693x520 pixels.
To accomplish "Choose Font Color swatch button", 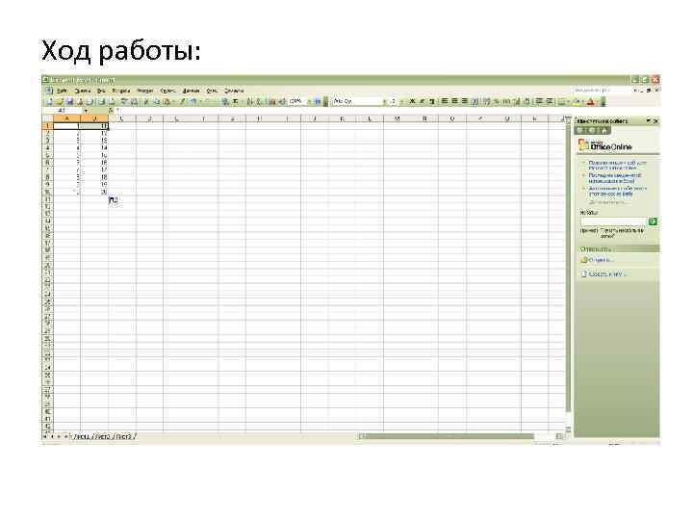I will tap(590, 101).
